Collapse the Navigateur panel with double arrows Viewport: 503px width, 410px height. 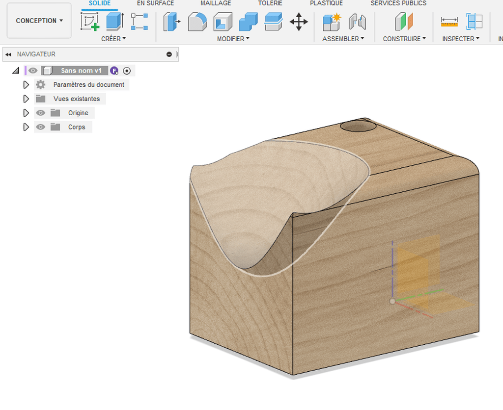click(x=8, y=54)
